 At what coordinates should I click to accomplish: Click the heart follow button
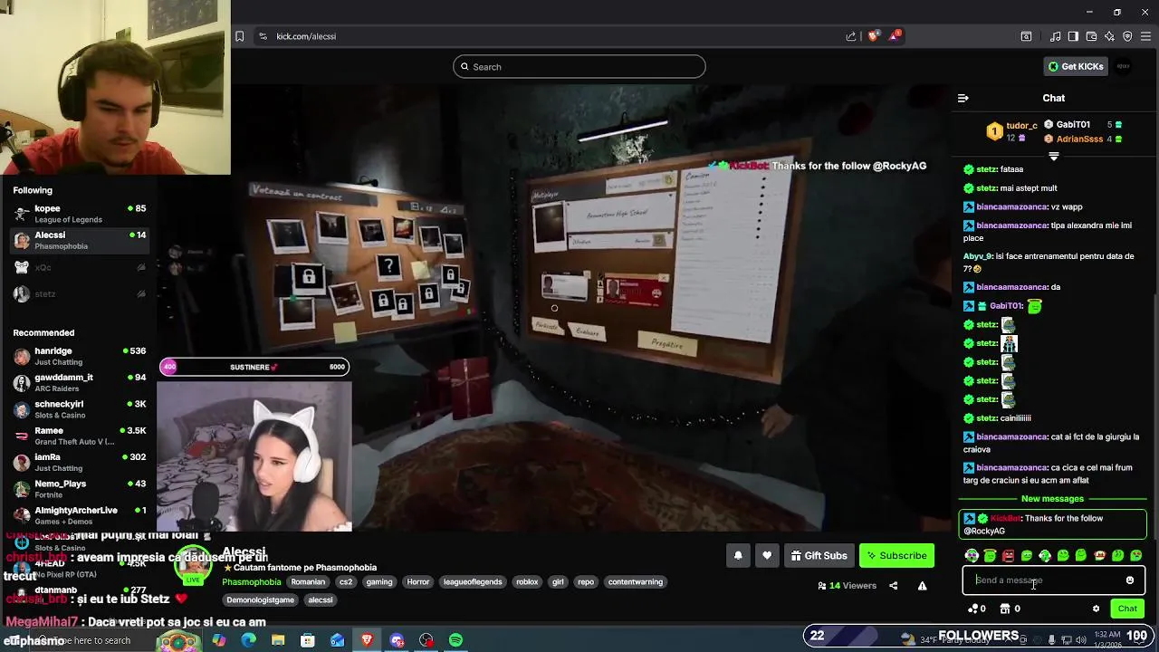click(x=767, y=556)
